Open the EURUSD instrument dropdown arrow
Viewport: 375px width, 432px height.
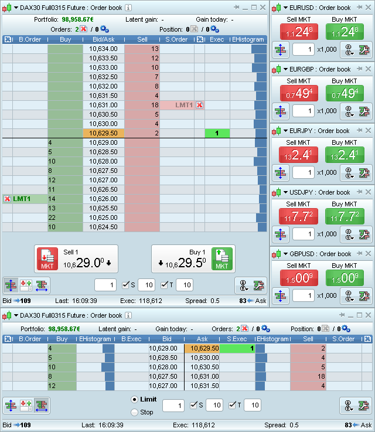pyautogui.click(x=285, y=8)
